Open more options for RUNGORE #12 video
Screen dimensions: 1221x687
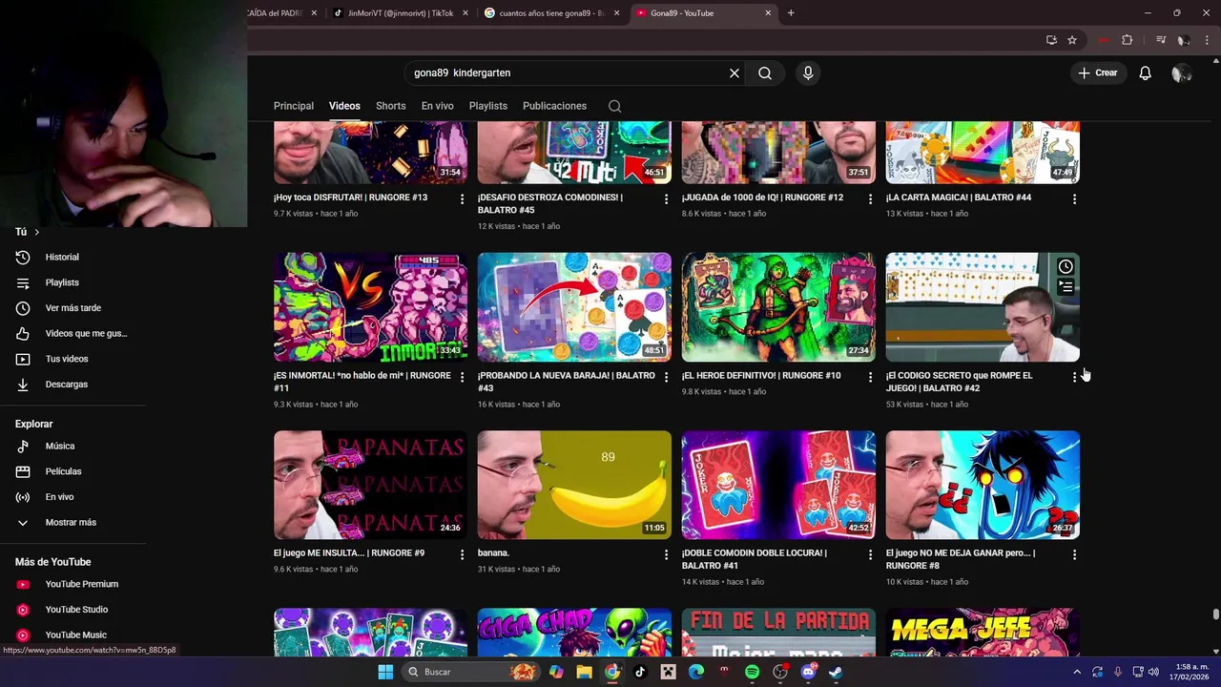pos(870,198)
